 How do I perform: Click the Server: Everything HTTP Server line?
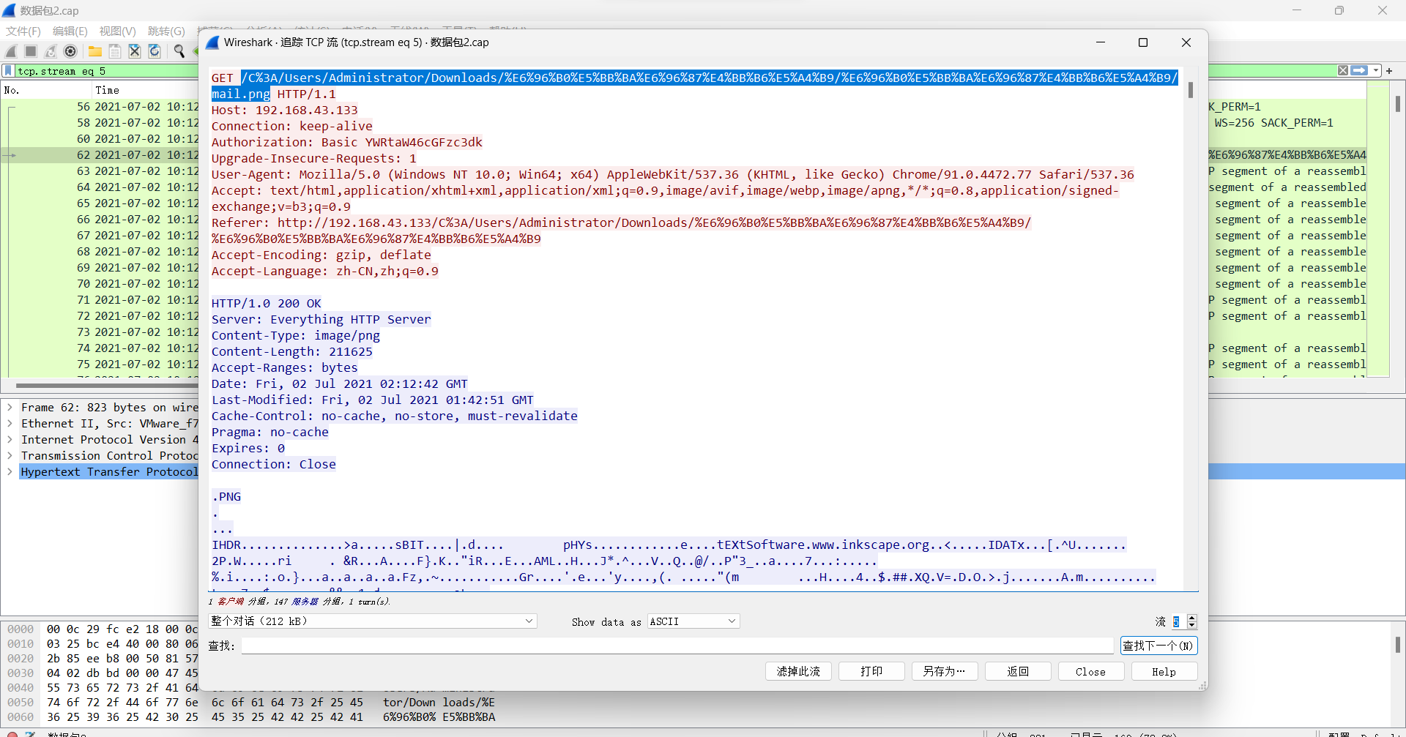pos(321,319)
